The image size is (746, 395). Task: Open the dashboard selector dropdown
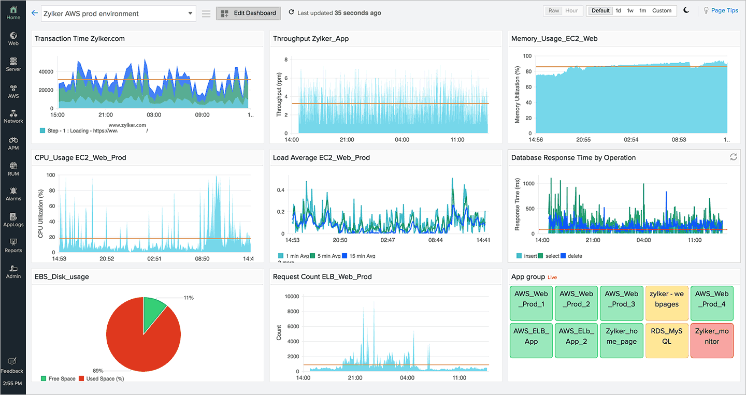[x=190, y=13]
